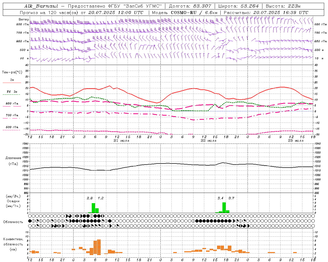Viewport: 328px width, 262px height.
Task: Click the 700 гПа temperature legend entry
Action: pyautogui.click(x=12, y=115)
